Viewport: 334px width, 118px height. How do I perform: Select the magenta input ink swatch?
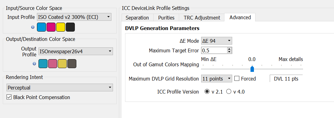(51, 27)
